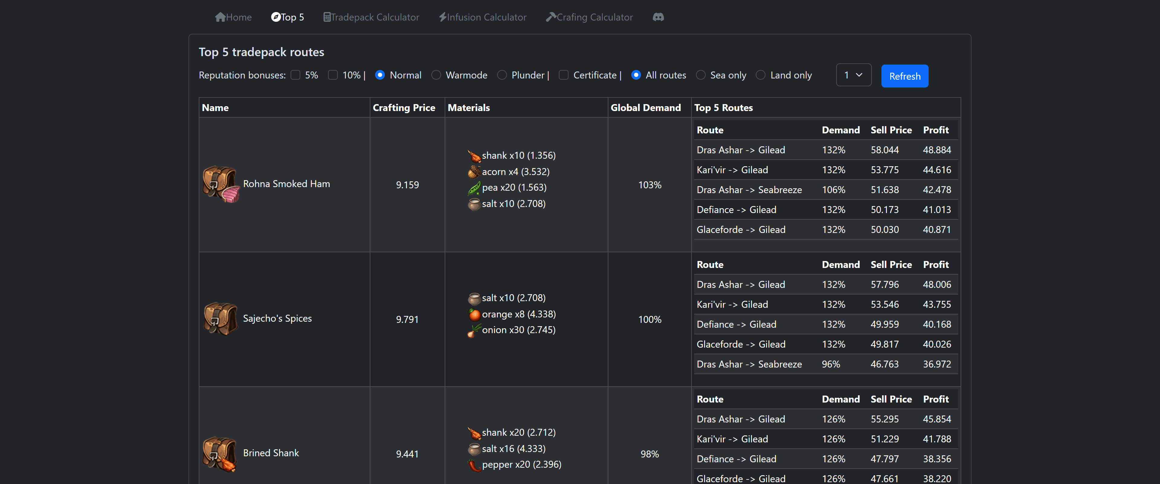Click the Sajecho's Spices tradepack icon
Screen dimensions: 1160x484
point(221,318)
